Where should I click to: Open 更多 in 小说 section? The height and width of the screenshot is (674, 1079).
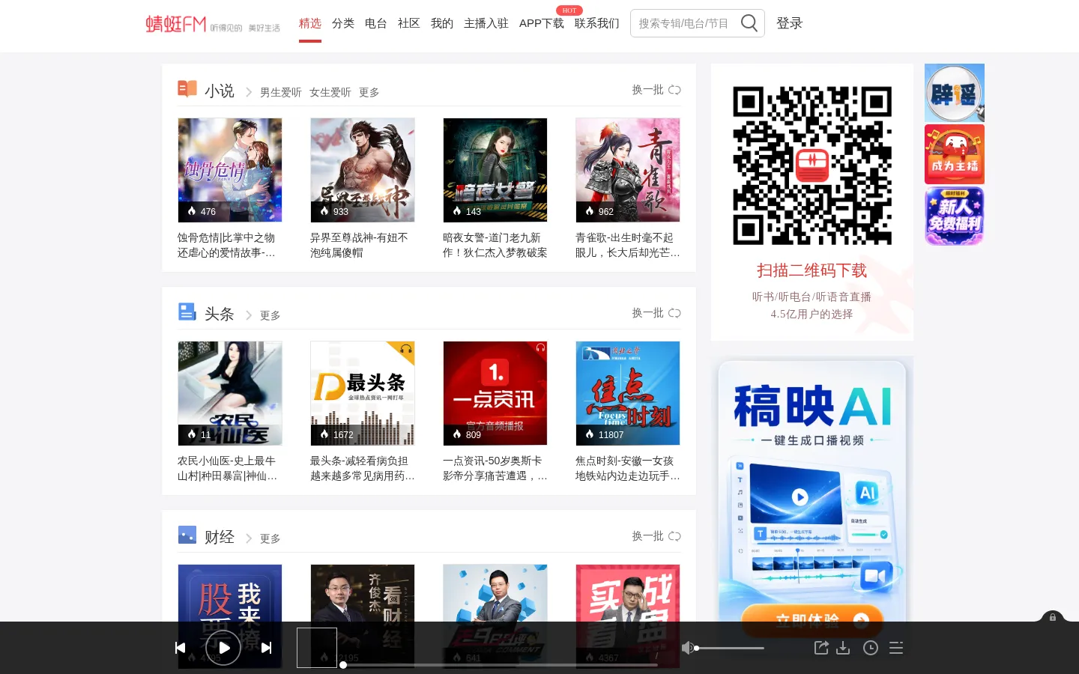[369, 92]
